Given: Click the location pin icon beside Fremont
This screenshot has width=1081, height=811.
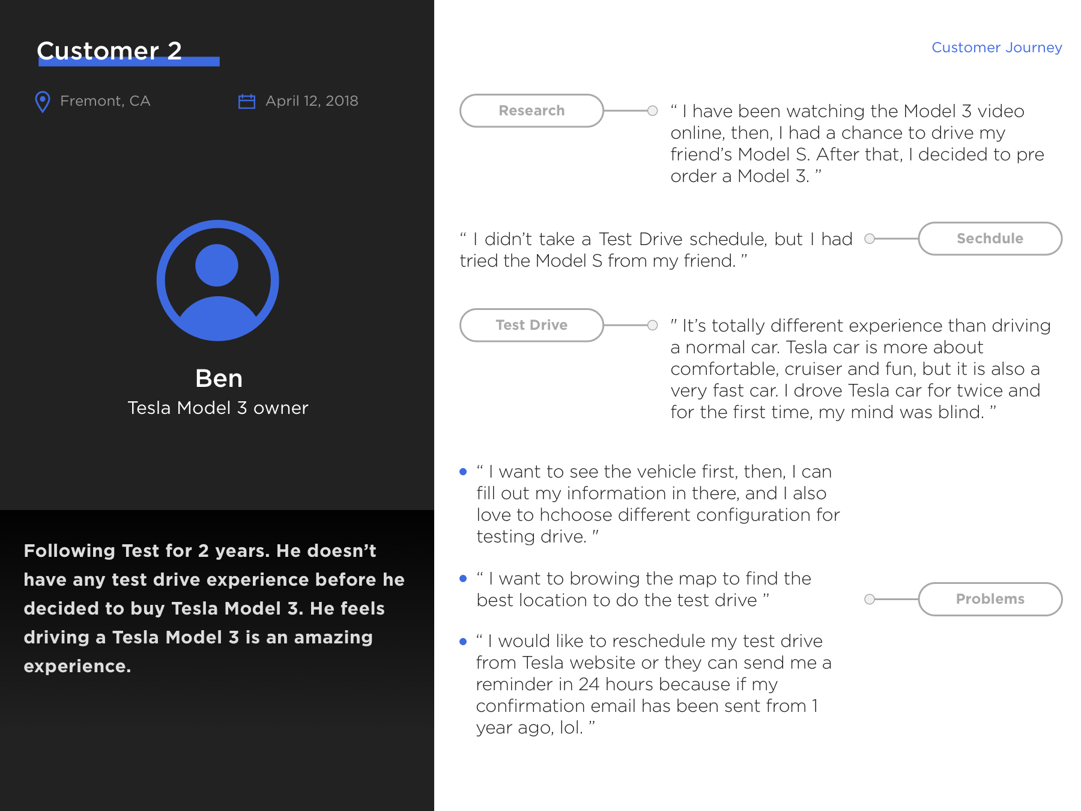Looking at the screenshot, I should pyautogui.click(x=43, y=102).
